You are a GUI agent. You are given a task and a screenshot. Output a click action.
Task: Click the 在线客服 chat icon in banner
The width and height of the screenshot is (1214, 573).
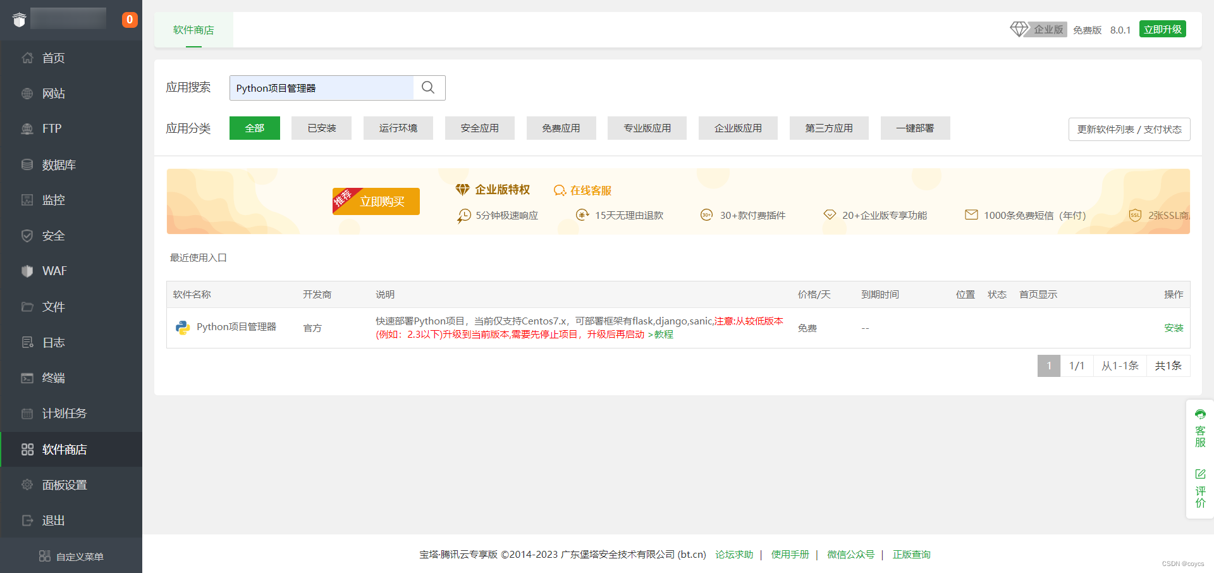click(x=560, y=190)
